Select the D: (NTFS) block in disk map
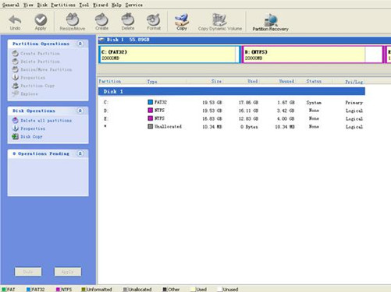Viewport: 391px width, 292px height. click(313, 55)
